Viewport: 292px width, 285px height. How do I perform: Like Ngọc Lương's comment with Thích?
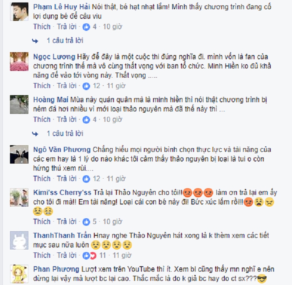42,86
